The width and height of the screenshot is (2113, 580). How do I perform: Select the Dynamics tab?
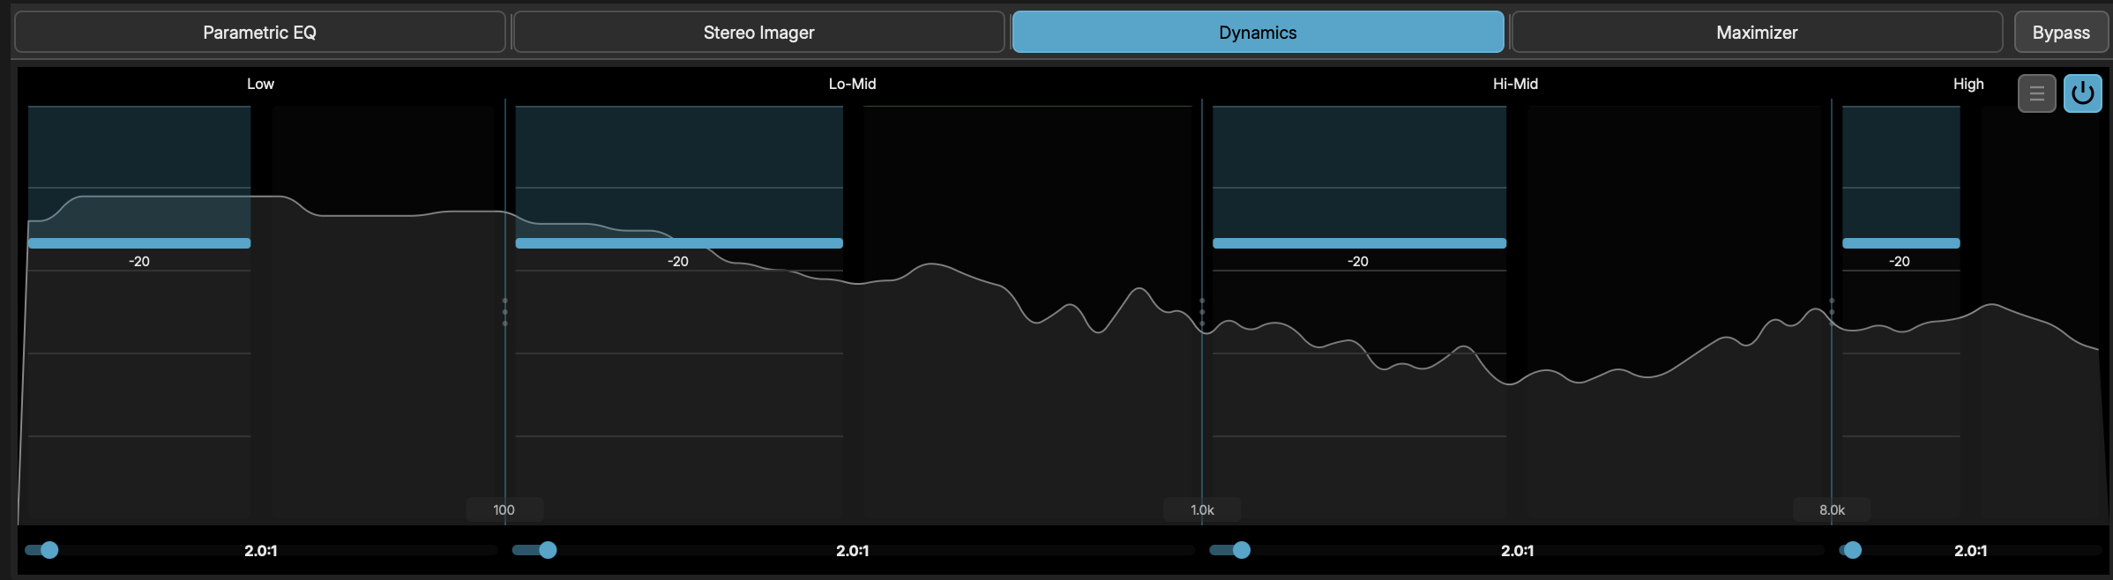tap(1258, 33)
